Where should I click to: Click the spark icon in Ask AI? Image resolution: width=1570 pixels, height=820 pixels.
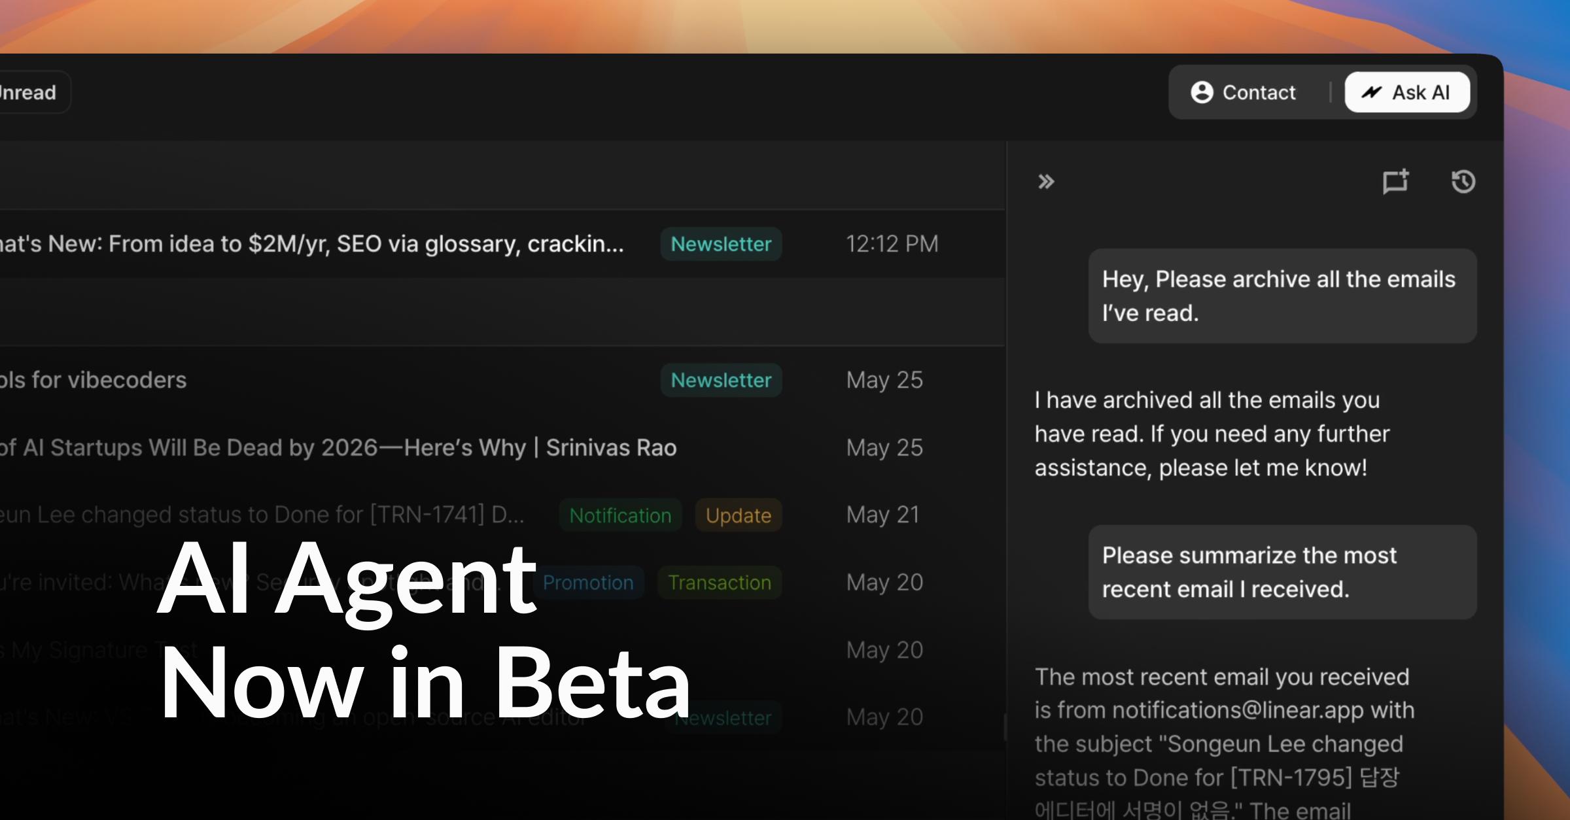point(1372,92)
